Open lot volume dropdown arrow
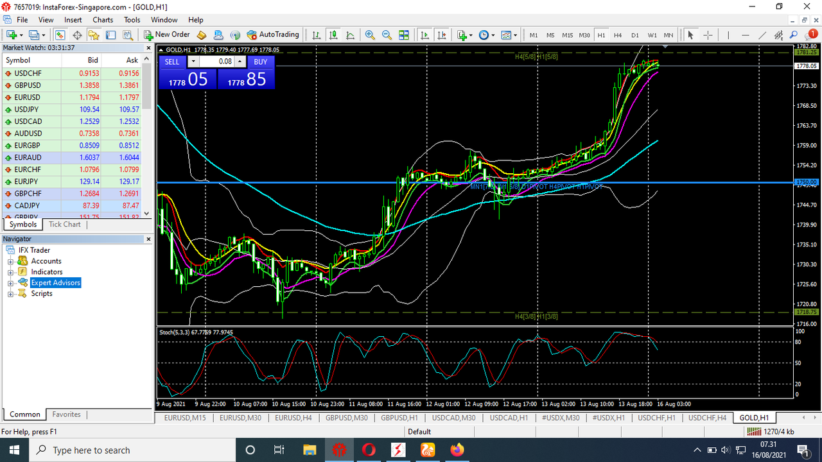The height and width of the screenshot is (462, 822). [193, 62]
